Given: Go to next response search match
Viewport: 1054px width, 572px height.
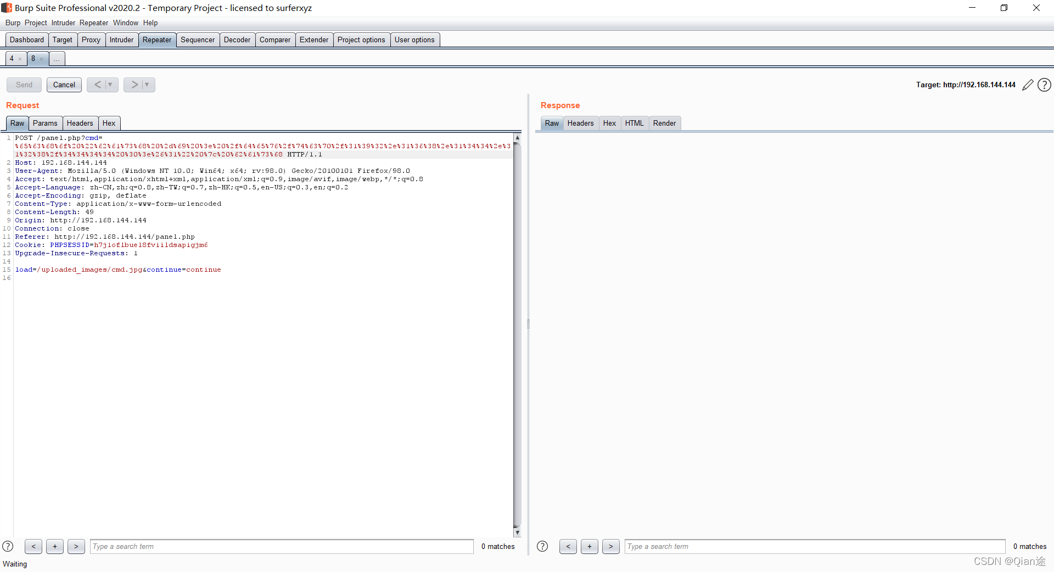Looking at the screenshot, I should pos(611,546).
